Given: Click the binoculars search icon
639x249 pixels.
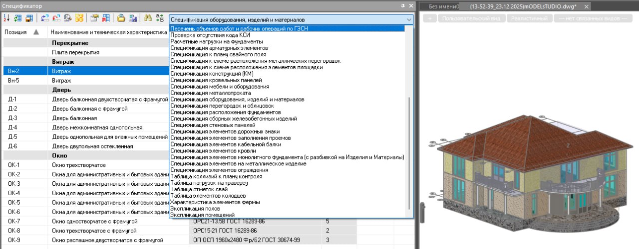Looking at the screenshot, I should point(148,18).
